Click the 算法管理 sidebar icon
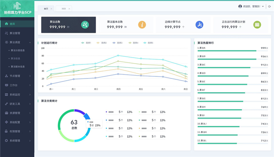This screenshot has height=157, width=274. pyautogui.click(x=6, y=33)
